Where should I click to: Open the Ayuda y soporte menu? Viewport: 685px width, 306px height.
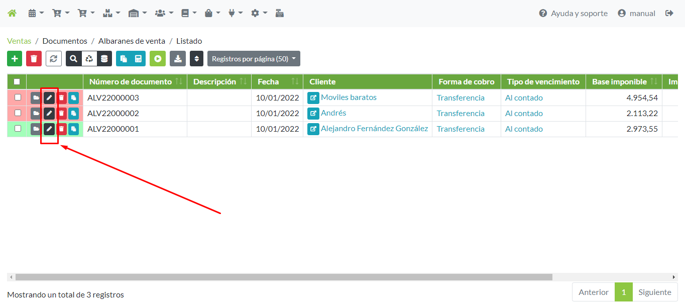[573, 14]
